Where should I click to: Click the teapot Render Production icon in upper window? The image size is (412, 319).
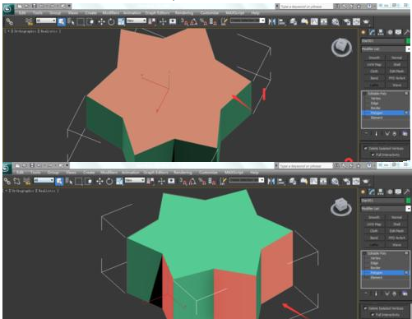tap(366, 21)
